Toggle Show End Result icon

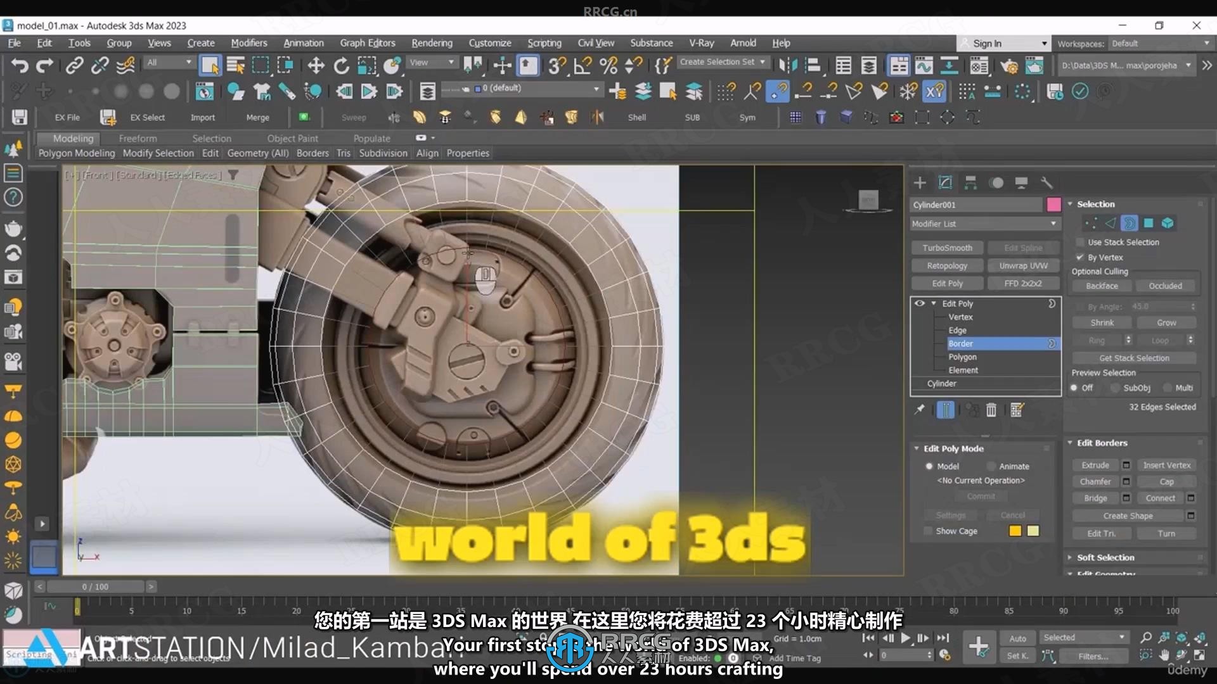tap(945, 410)
